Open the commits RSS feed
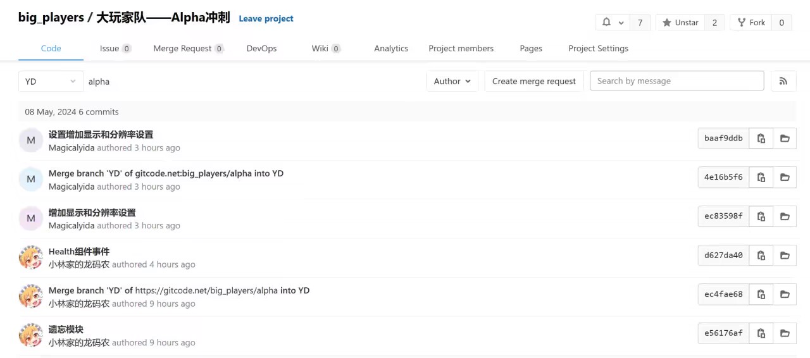The width and height of the screenshot is (810, 358). click(x=783, y=81)
